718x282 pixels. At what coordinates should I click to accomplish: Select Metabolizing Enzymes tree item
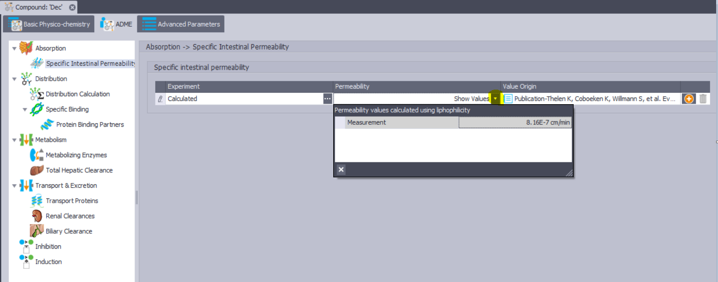click(76, 155)
